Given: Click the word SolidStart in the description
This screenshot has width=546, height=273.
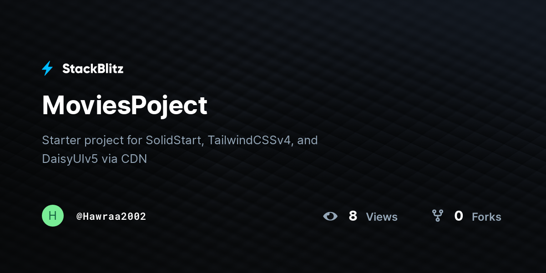Looking at the screenshot, I should [x=175, y=140].
